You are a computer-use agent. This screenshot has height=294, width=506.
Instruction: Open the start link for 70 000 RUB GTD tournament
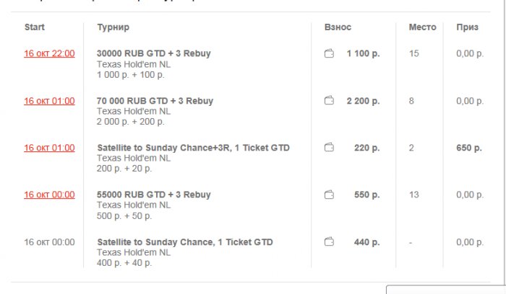pos(49,101)
